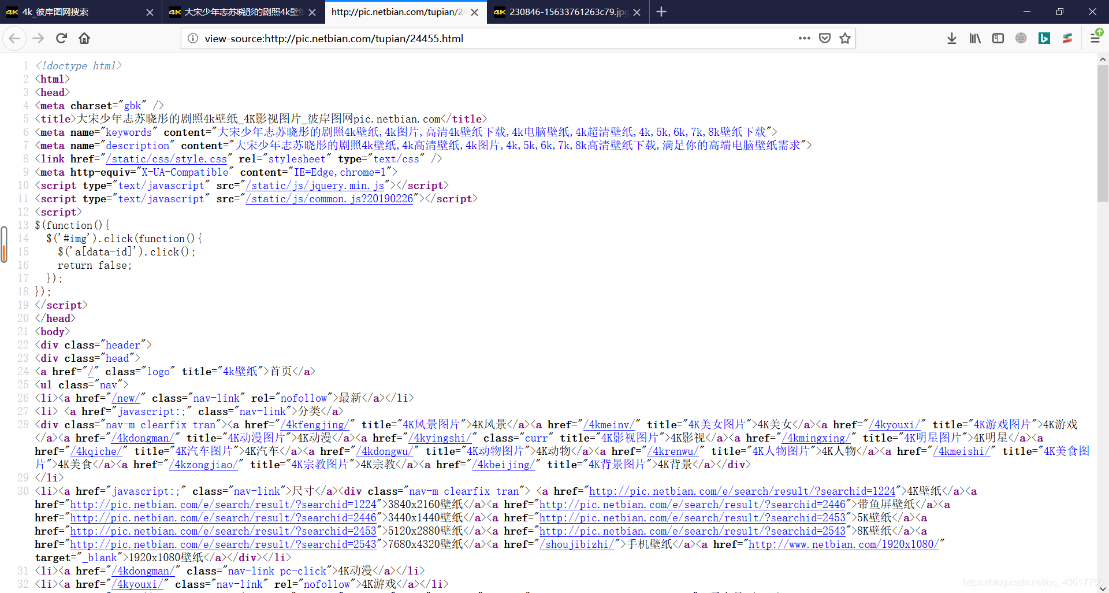This screenshot has height=593, width=1109.
Task: Bookmark this page with the star
Action: [x=845, y=38]
